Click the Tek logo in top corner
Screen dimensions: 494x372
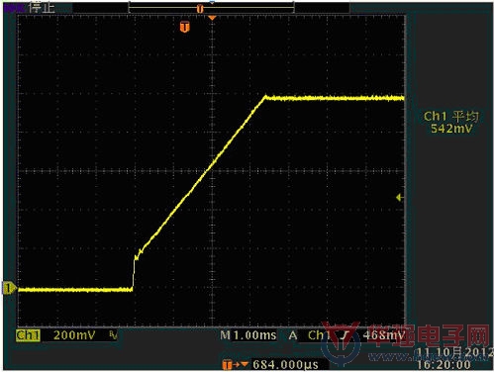pyautogui.click(x=14, y=8)
